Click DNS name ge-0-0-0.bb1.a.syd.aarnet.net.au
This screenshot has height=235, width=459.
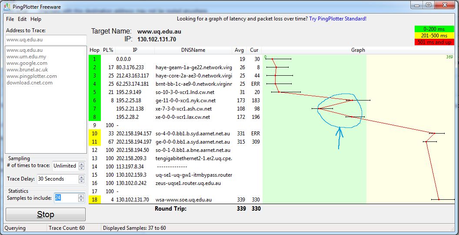click(x=193, y=142)
